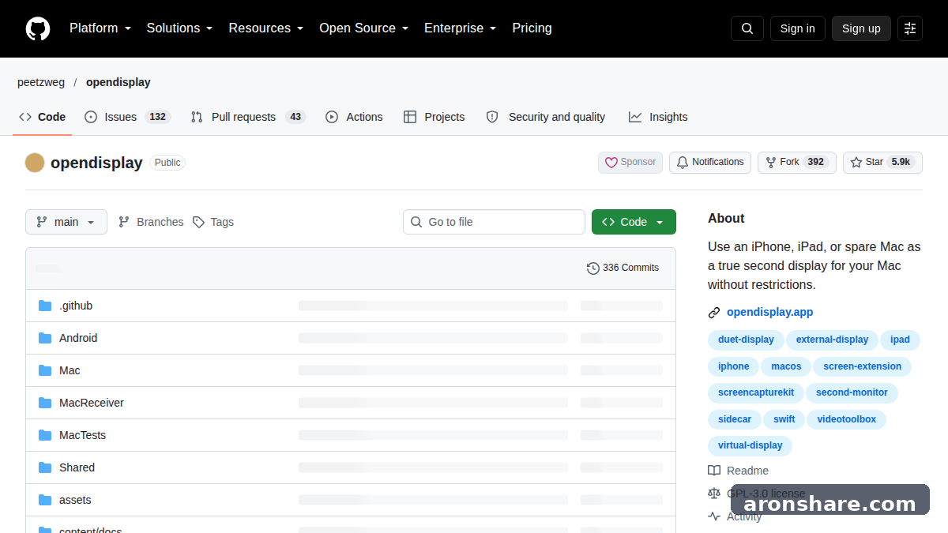The image size is (948, 533).
Task: Click the Sign in button
Action: coord(798,28)
